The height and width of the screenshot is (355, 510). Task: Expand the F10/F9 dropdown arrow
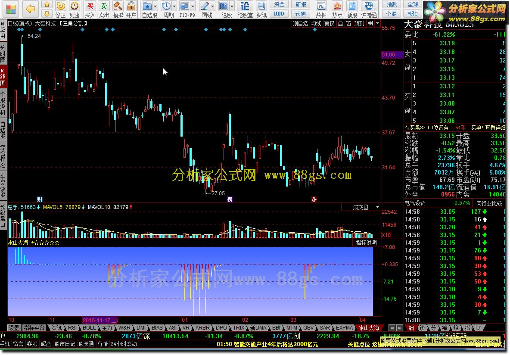[193, 6]
